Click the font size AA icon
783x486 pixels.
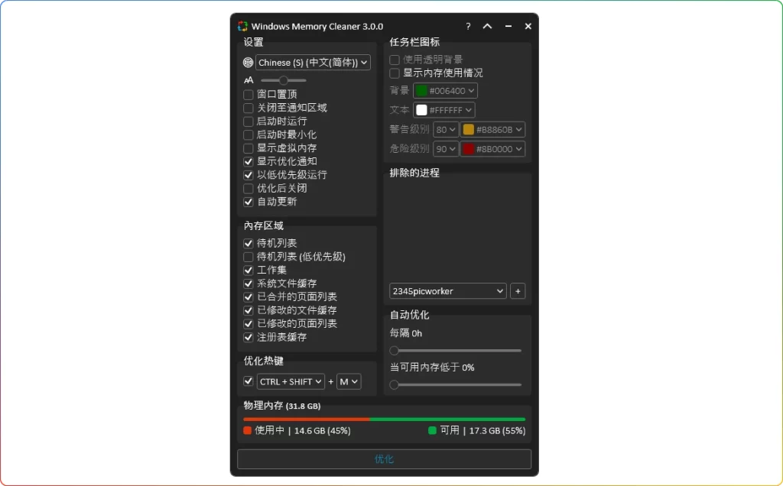(249, 80)
